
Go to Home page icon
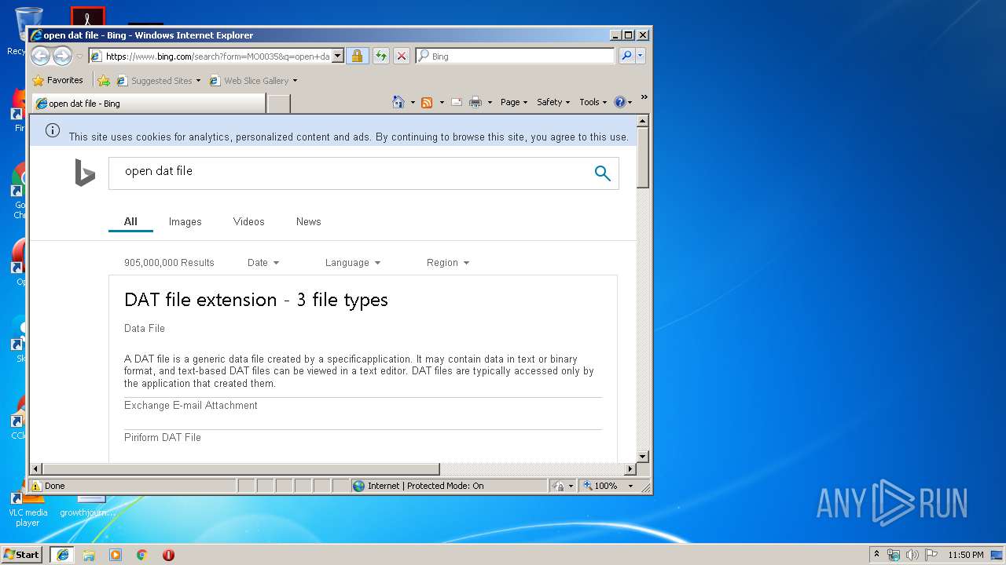[x=398, y=102]
